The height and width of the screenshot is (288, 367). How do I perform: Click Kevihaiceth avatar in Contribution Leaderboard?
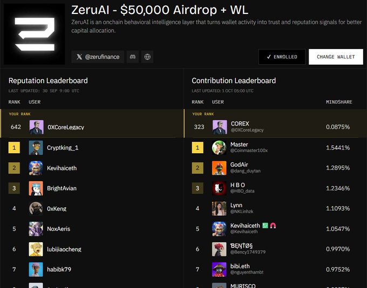(219, 229)
